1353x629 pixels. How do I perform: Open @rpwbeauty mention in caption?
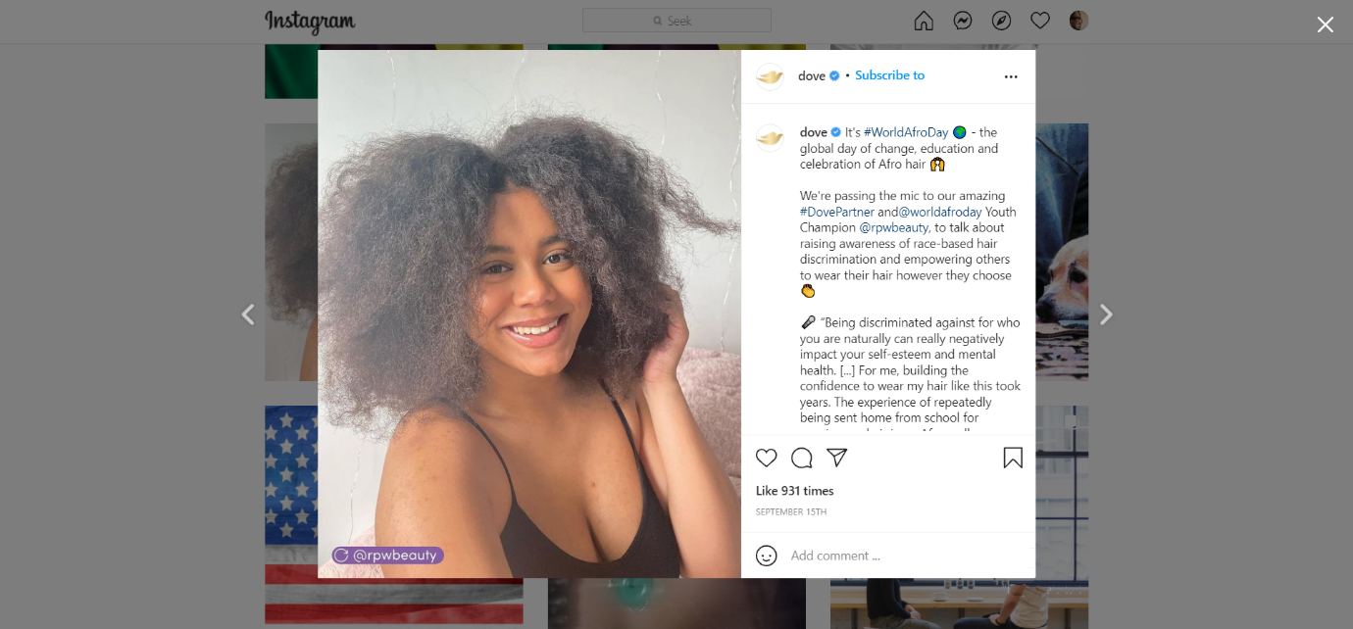coord(894,227)
